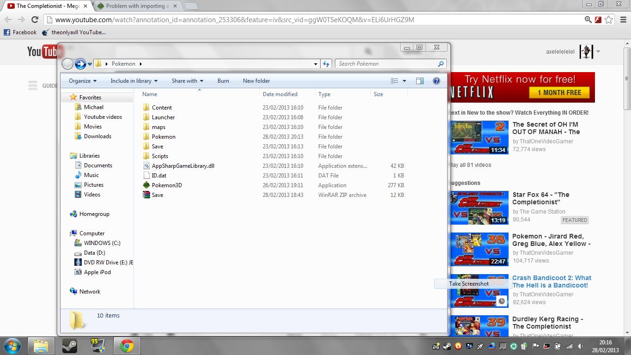The image size is (631, 355).
Task: Select the Pokemon3D application icon
Action: pyautogui.click(x=146, y=185)
